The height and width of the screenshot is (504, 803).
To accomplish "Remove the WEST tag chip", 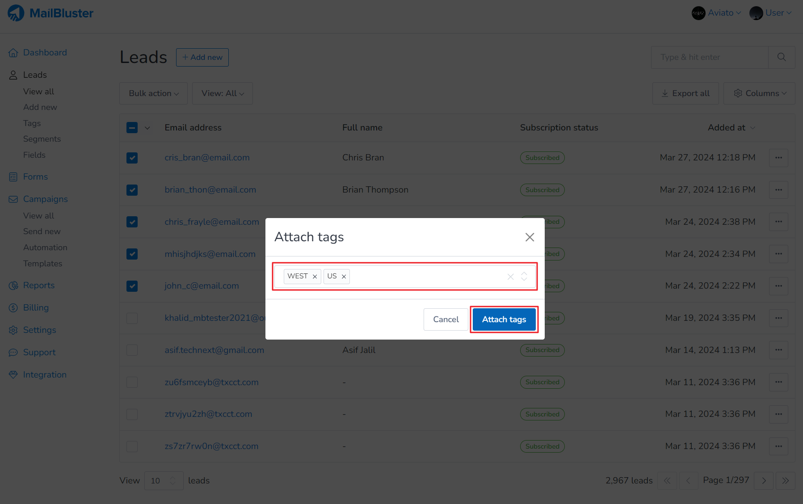I will click(315, 277).
